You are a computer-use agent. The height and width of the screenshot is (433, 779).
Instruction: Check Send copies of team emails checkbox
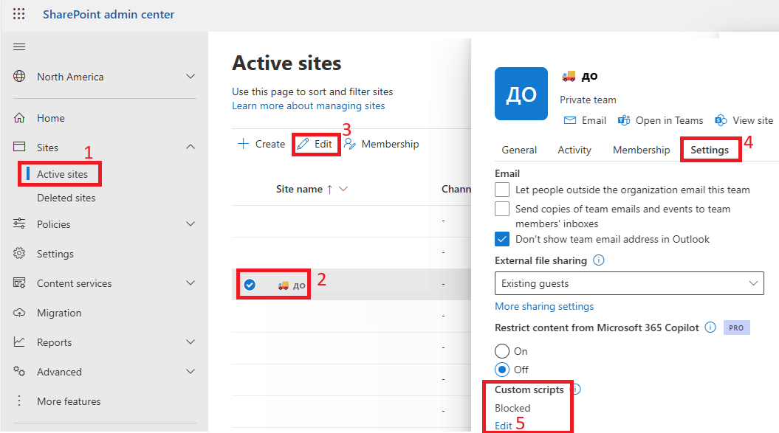click(x=502, y=209)
